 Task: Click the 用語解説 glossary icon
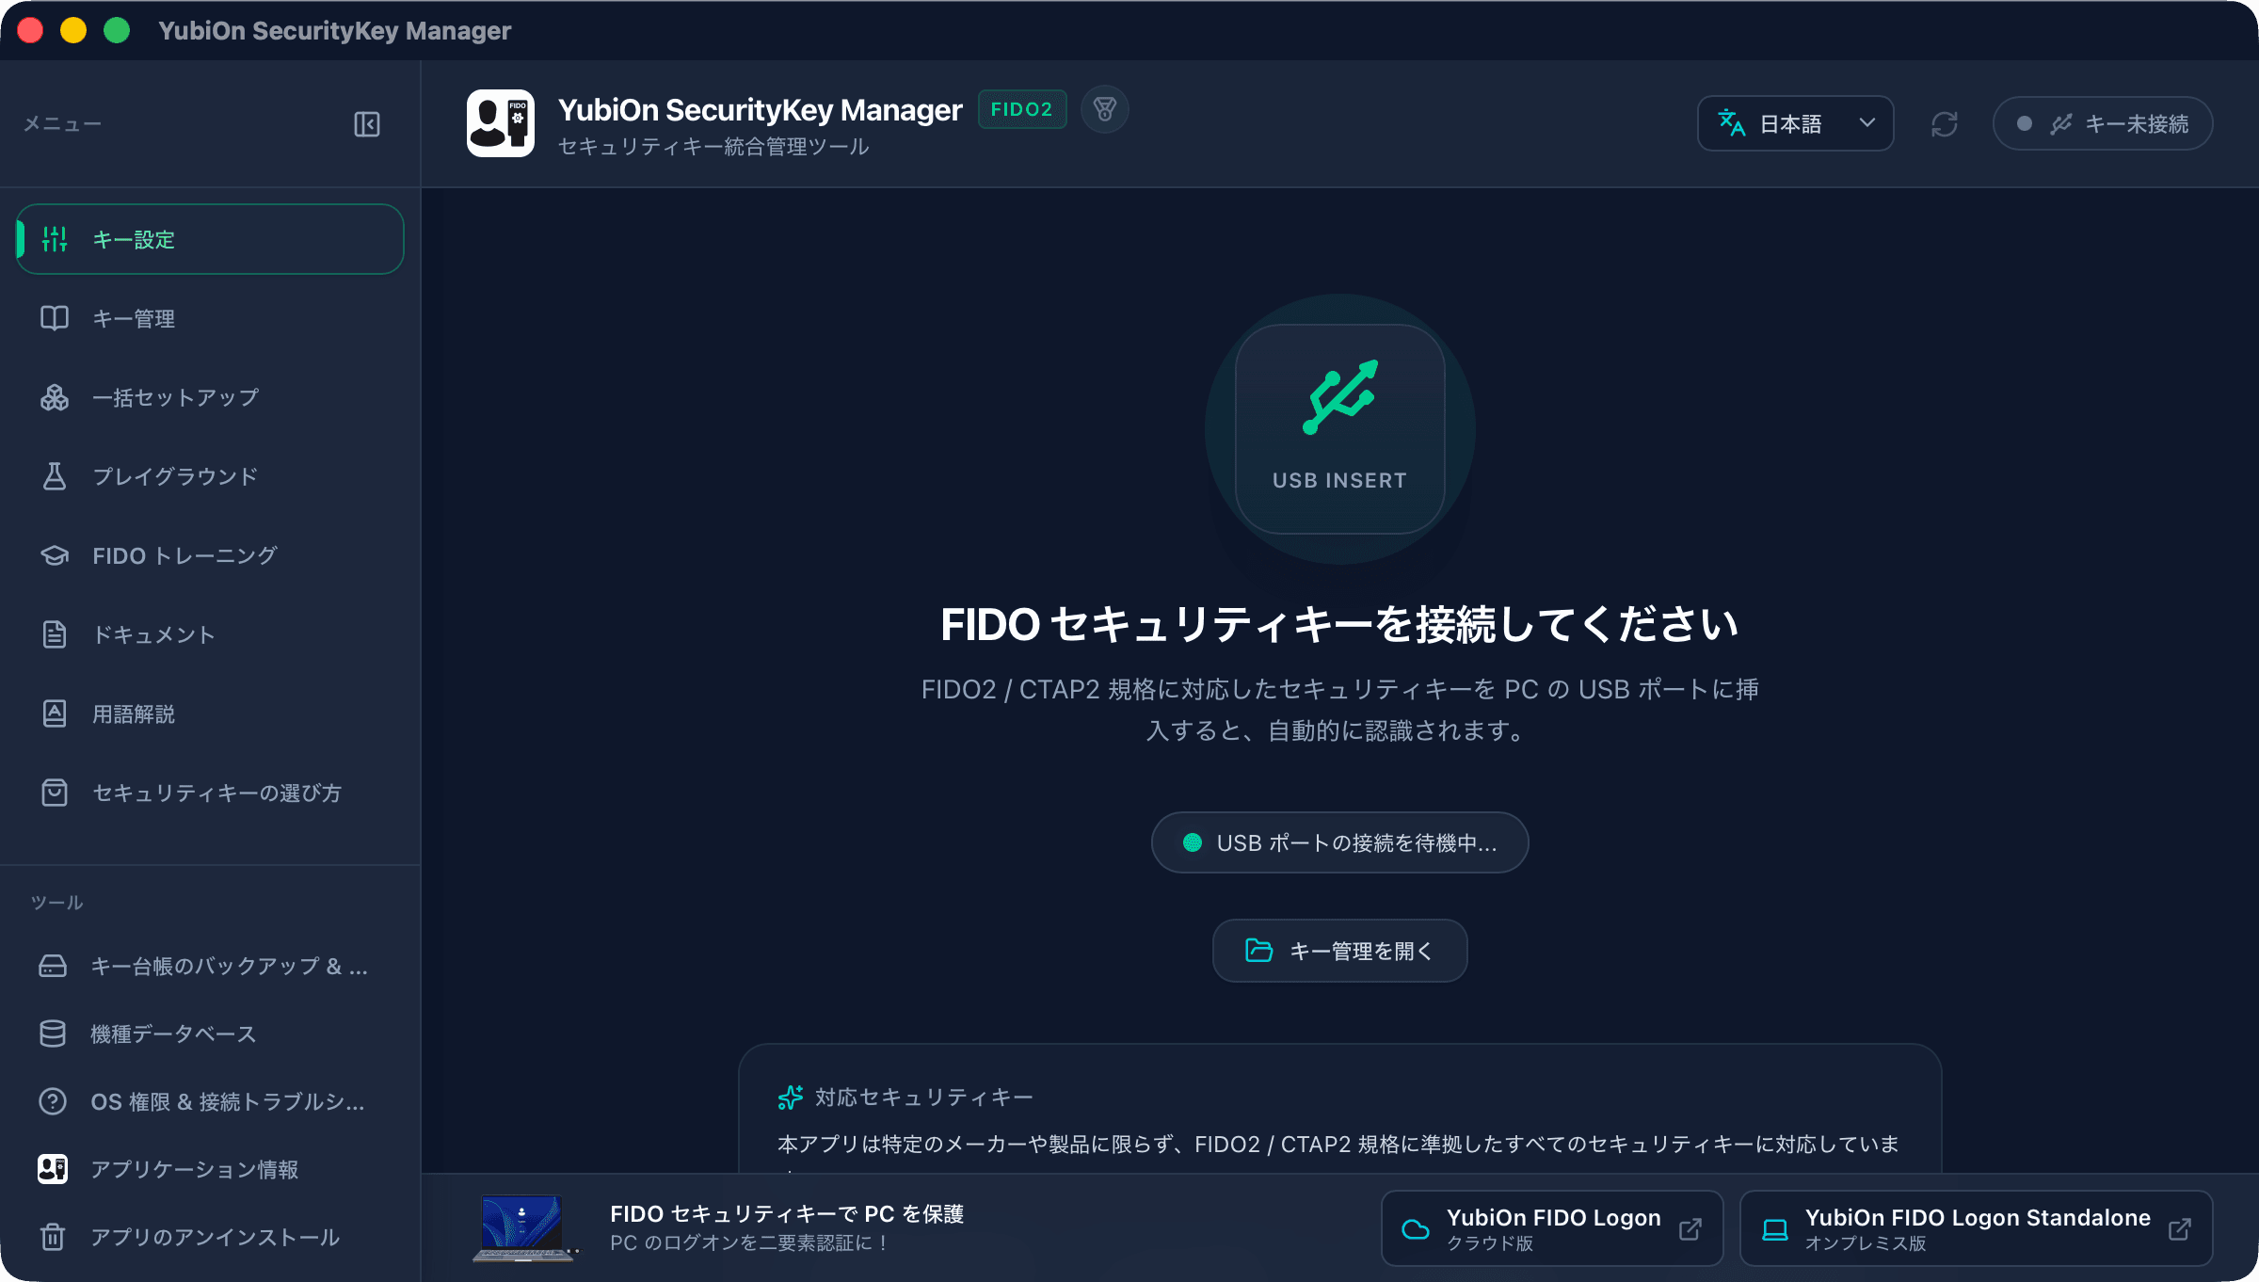pyautogui.click(x=55, y=713)
